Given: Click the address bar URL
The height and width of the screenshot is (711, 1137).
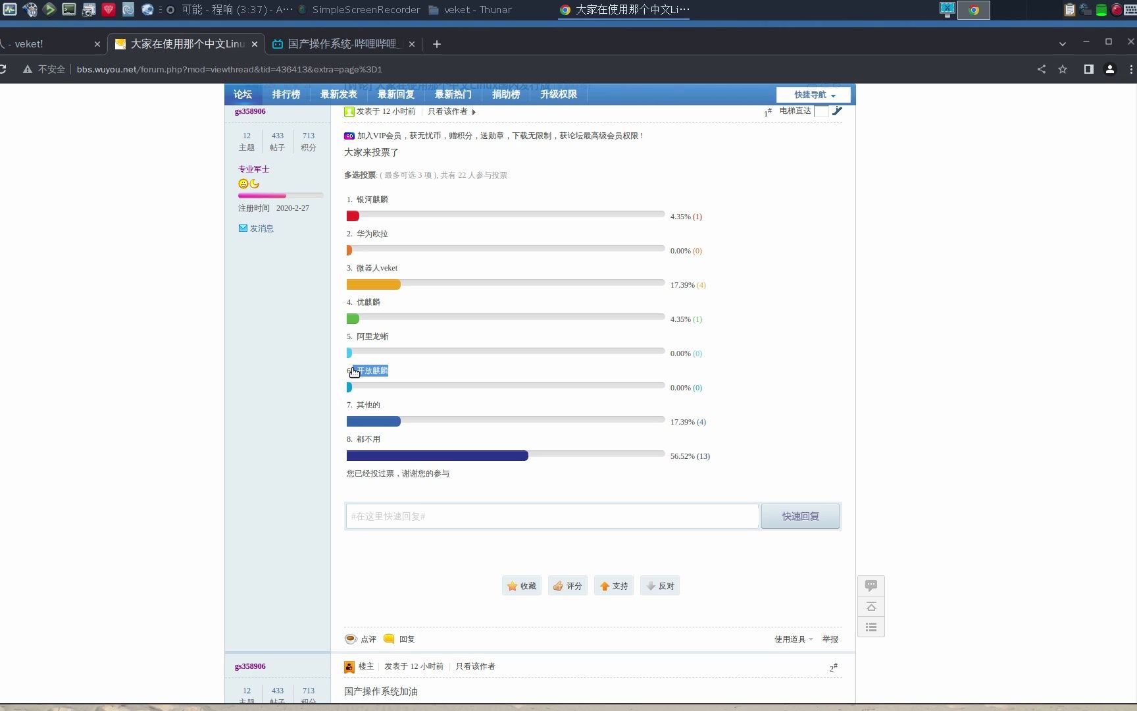Looking at the screenshot, I should [x=229, y=69].
